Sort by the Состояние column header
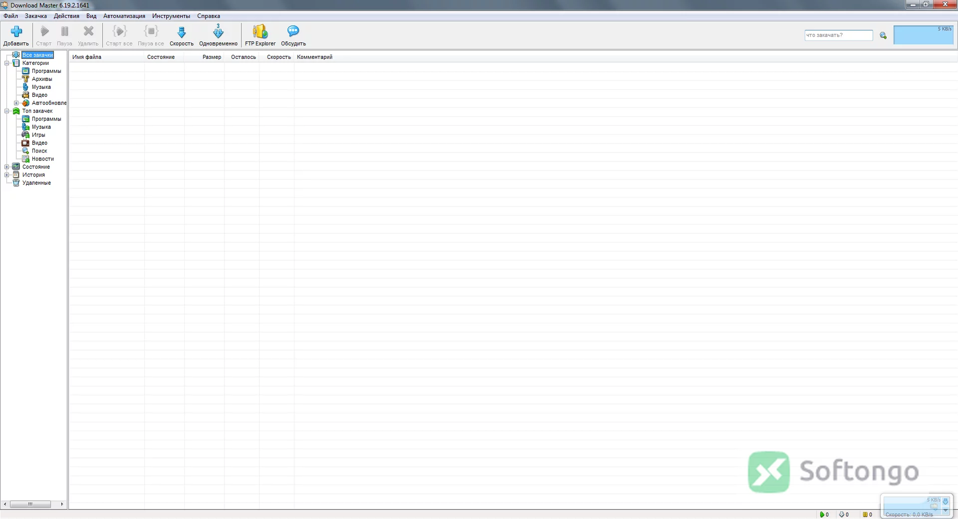958x519 pixels. click(x=164, y=57)
